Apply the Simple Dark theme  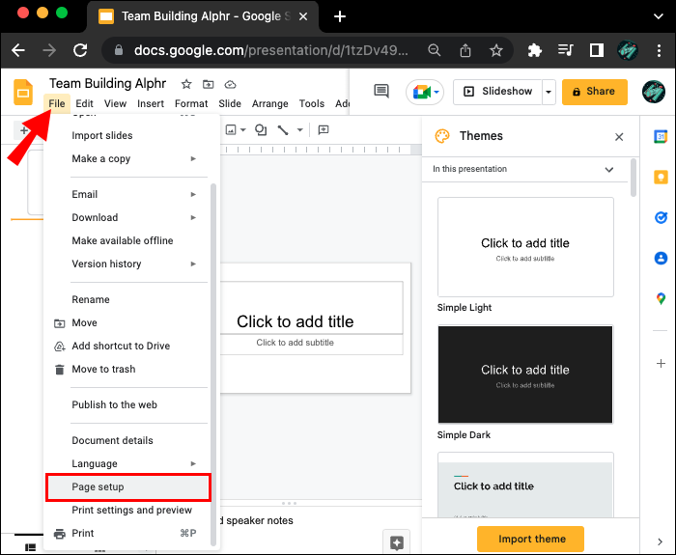pos(525,375)
